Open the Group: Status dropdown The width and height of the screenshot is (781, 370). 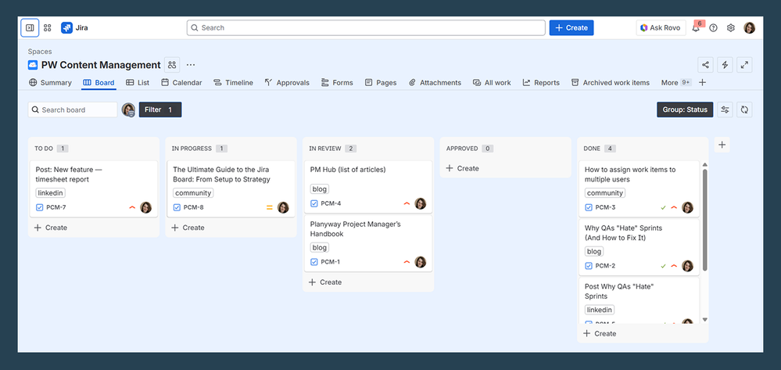(x=685, y=110)
